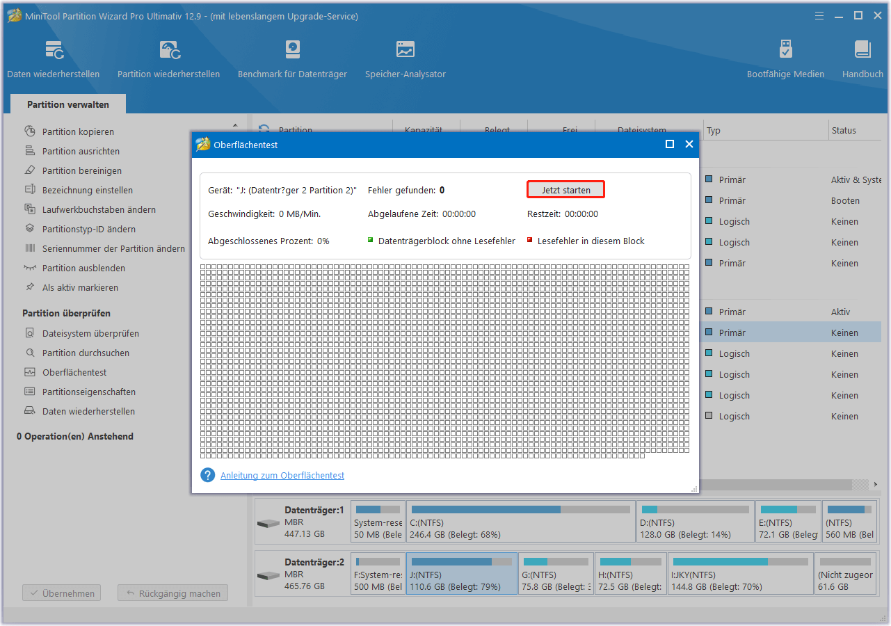The height and width of the screenshot is (626, 891).
Task: Select the 560 MB (NTFS) partition block
Action: pos(850,522)
